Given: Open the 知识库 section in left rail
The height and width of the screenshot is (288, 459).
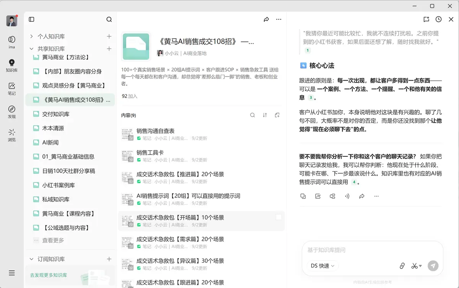Looking at the screenshot, I should click(12, 65).
